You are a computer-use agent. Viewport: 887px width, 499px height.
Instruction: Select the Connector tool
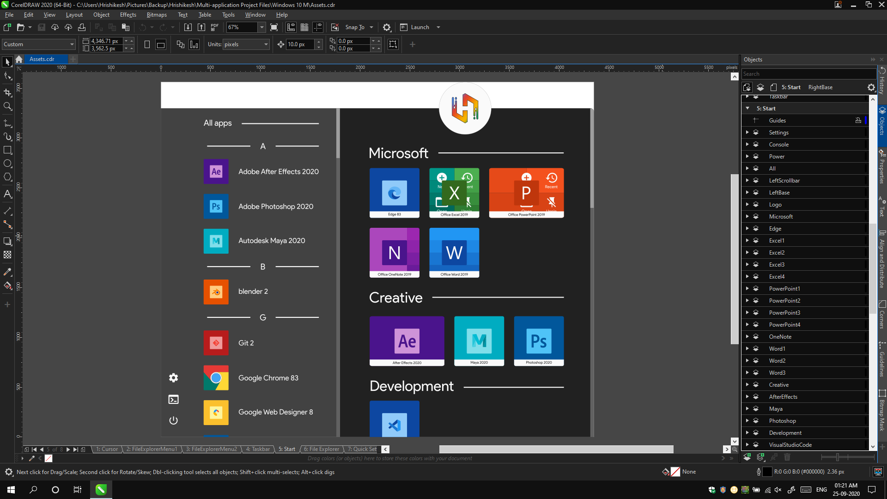(x=7, y=225)
